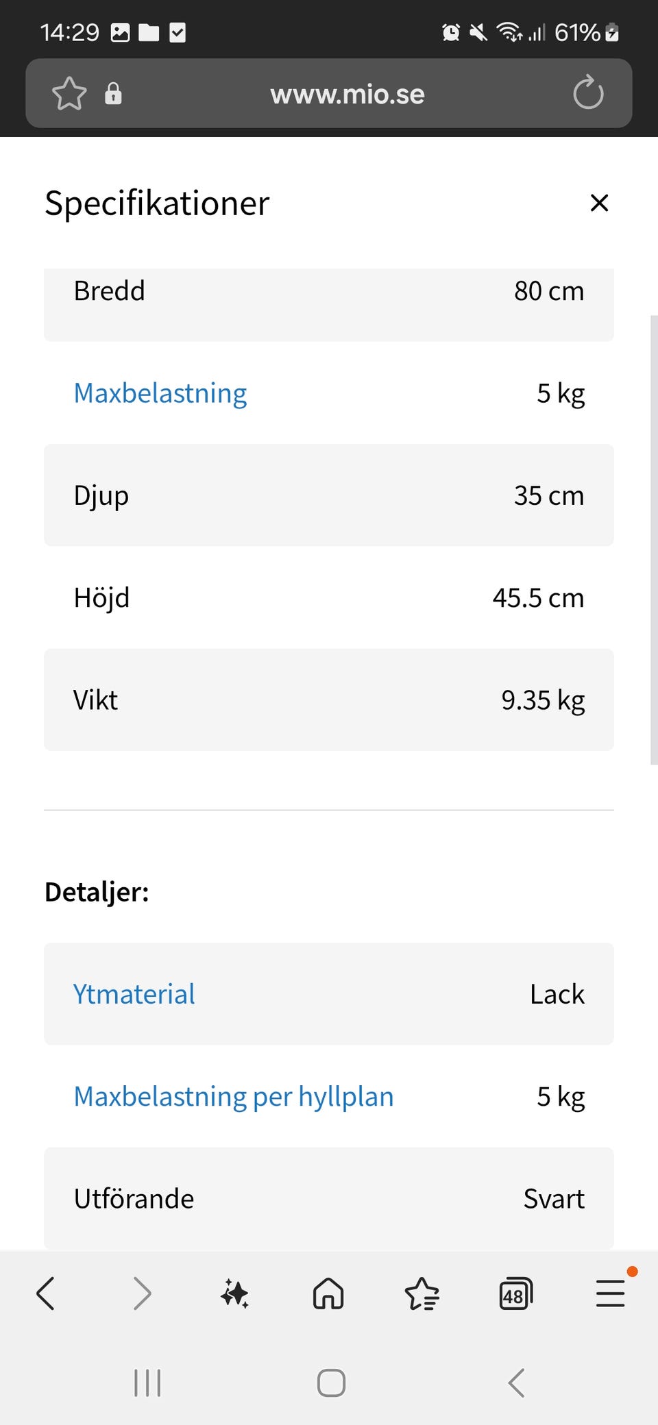Tap the site security padlock icon
658x1425 pixels.
coord(113,93)
